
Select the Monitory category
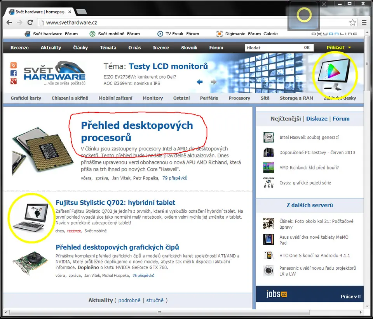(153, 98)
